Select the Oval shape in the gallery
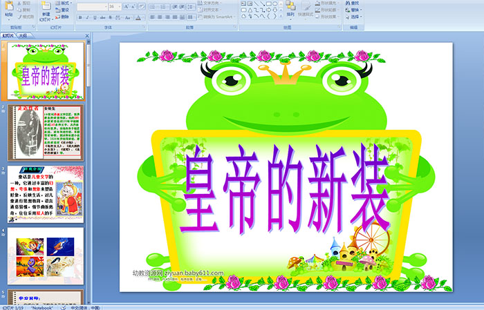 coord(274,3)
